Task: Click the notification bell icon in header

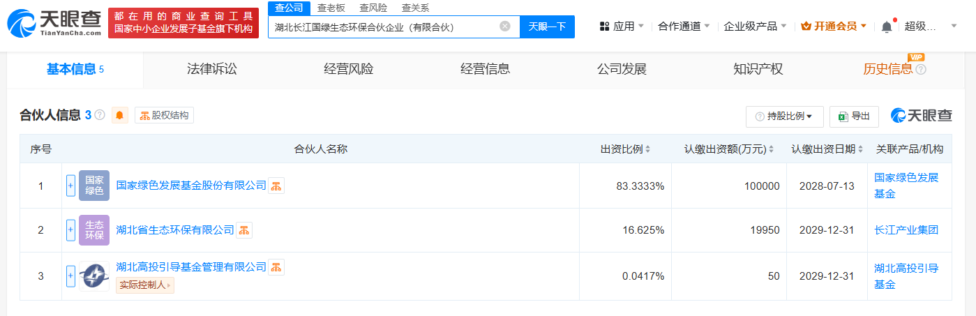Action: pos(887,27)
